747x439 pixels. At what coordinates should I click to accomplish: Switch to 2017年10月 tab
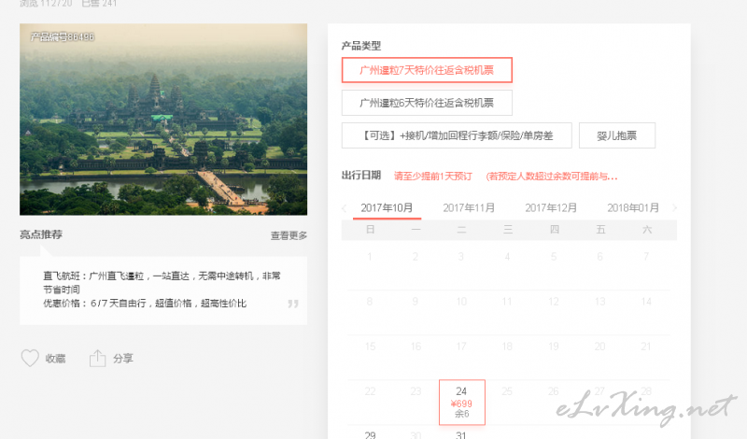coord(387,208)
